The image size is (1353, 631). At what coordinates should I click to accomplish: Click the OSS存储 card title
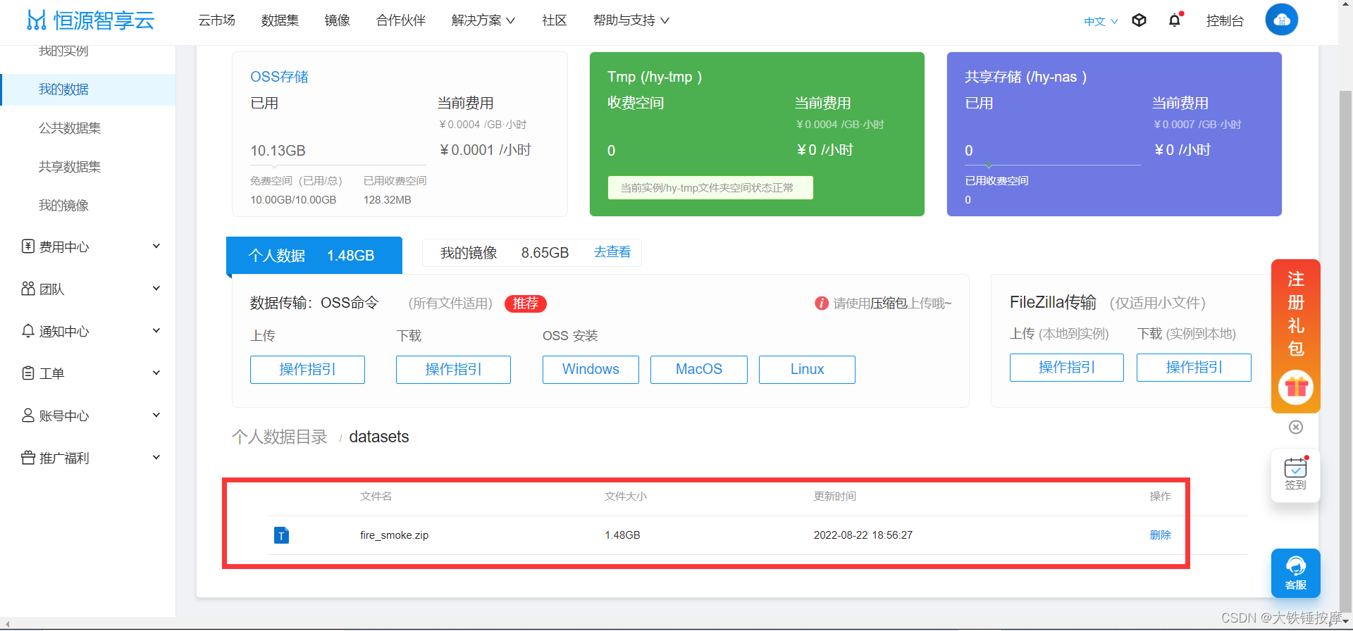[280, 77]
